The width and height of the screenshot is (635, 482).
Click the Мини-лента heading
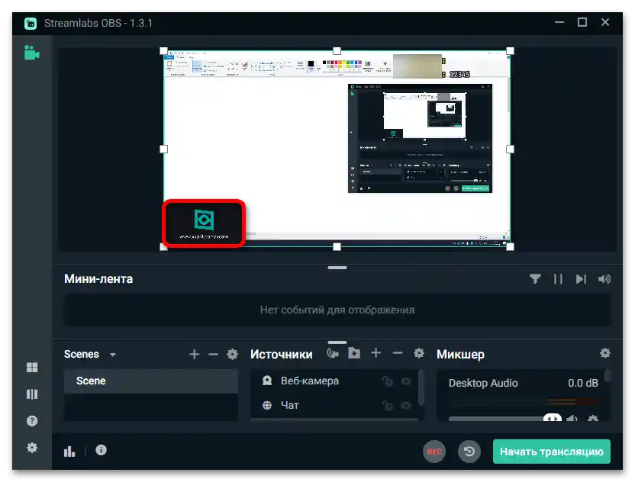point(98,279)
